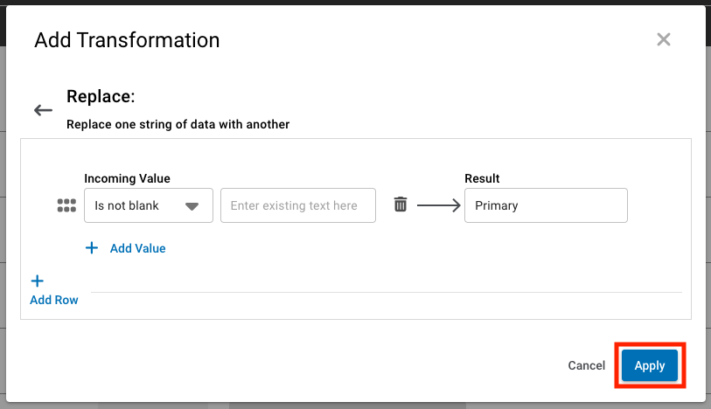Click the Replace description text
This screenshot has width=711, height=409.
click(178, 124)
